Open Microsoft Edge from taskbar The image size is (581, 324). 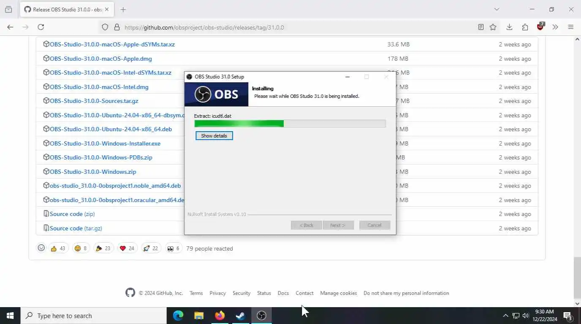pyautogui.click(x=178, y=316)
